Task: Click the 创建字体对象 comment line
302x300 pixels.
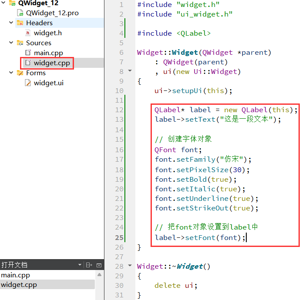Action: [183, 139]
